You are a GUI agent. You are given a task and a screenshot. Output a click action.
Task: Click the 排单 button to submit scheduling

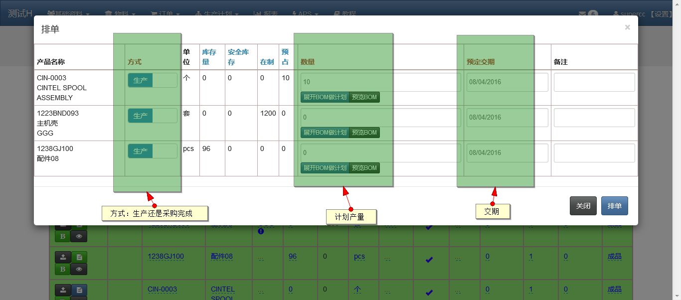point(614,205)
